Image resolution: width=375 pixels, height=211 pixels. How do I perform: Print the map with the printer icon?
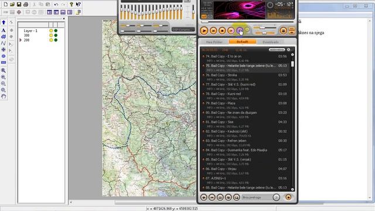pyautogui.click(x=26, y=4)
